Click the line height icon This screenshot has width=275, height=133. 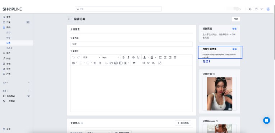point(73,63)
